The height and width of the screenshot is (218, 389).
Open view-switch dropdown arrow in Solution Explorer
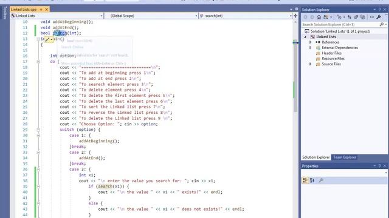(331, 17)
